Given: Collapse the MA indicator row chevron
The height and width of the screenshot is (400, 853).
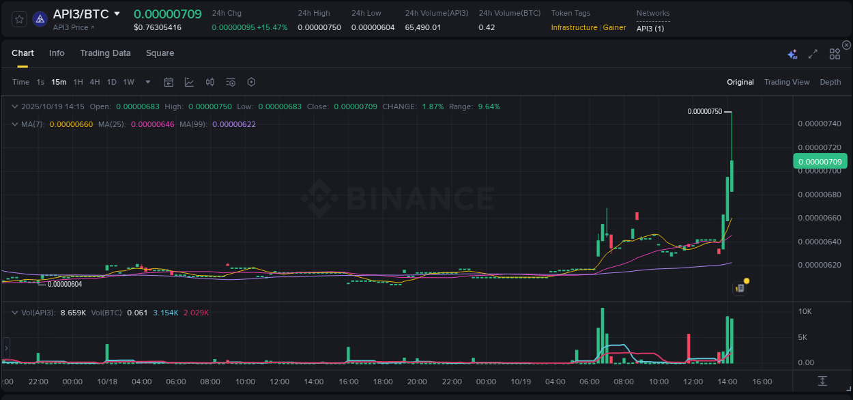Looking at the screenshot, I should click(14, 124).
